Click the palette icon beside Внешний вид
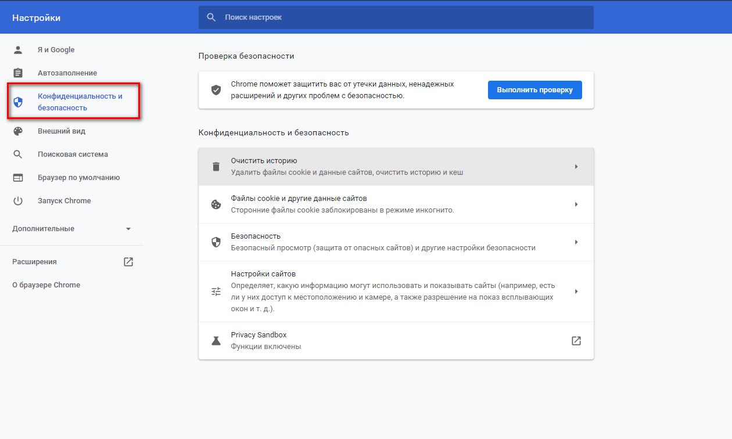Viewport: 732px width, 439px height. coord(18,131)
